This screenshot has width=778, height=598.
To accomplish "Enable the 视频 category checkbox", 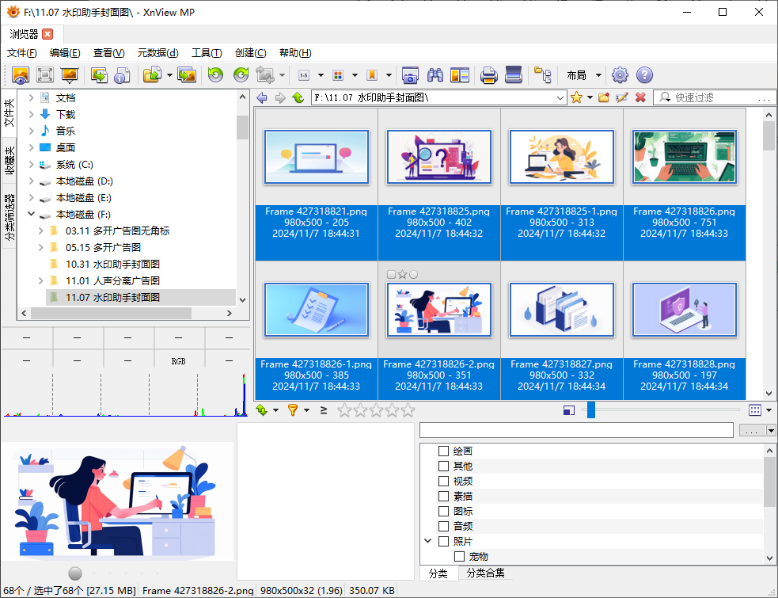I will click(x=443, y=482).
